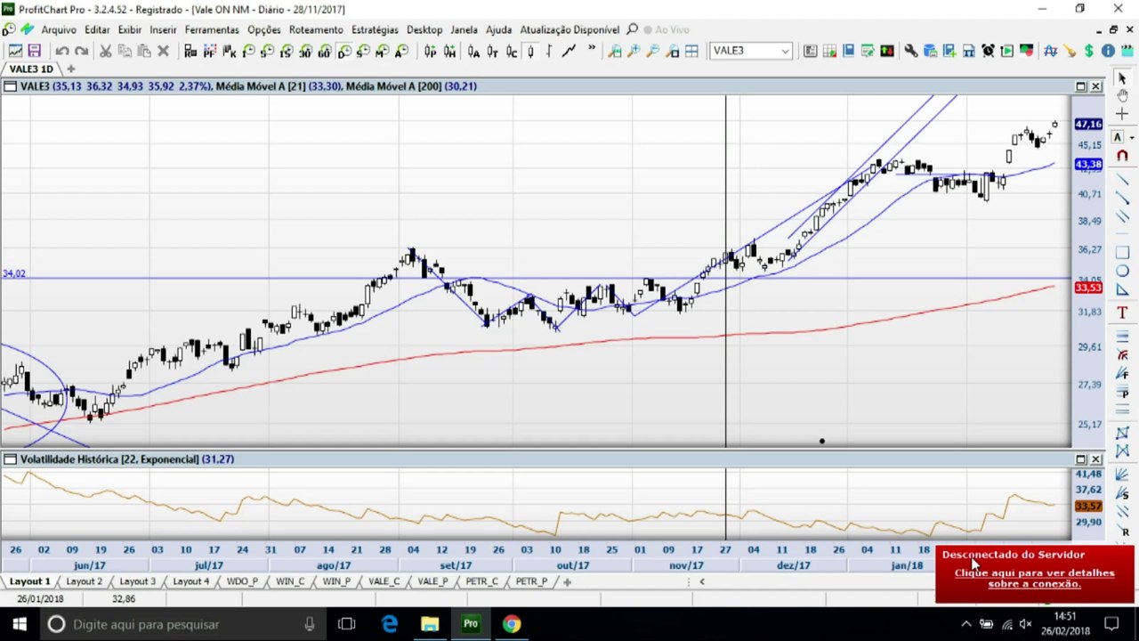Open the Arquivo menu
Image resolution: width=1139 pixels, height=641 pixels.
pyautogui.click(x=59, y=29)
